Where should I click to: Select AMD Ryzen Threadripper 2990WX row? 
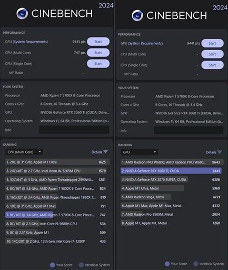click(x=57, y=180)
